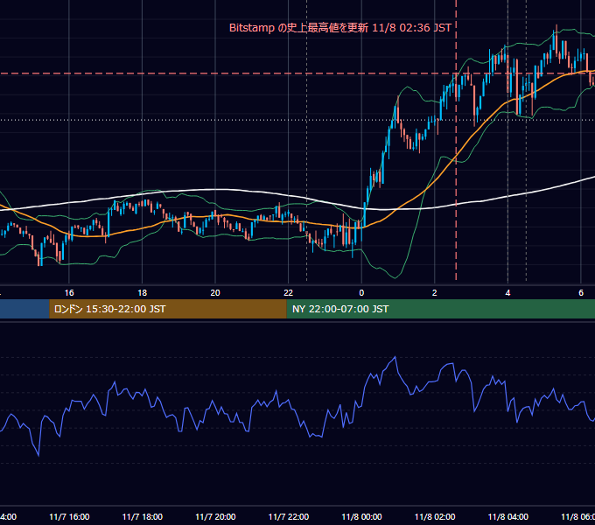Select the 2 hour label on chart axis
This screenshot has width=595, height=525.
(x=435, y=292)
